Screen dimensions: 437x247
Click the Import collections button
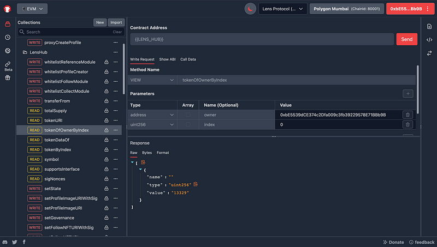[x=116, y=22]
